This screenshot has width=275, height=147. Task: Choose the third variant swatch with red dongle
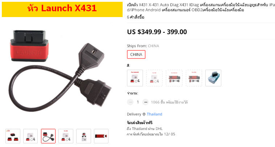click(x=174, y=78)
